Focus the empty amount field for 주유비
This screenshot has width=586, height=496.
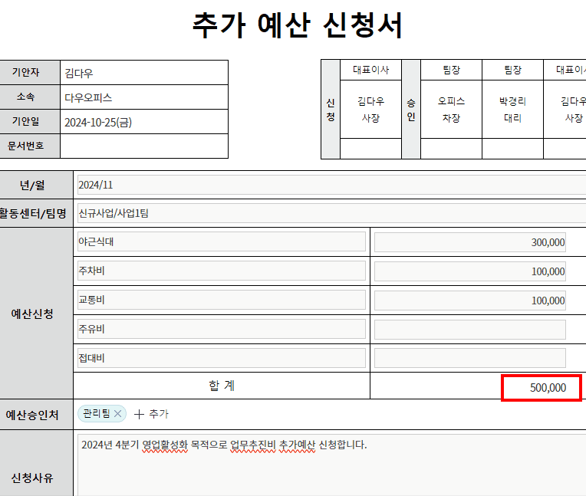[x=469, y=330]
